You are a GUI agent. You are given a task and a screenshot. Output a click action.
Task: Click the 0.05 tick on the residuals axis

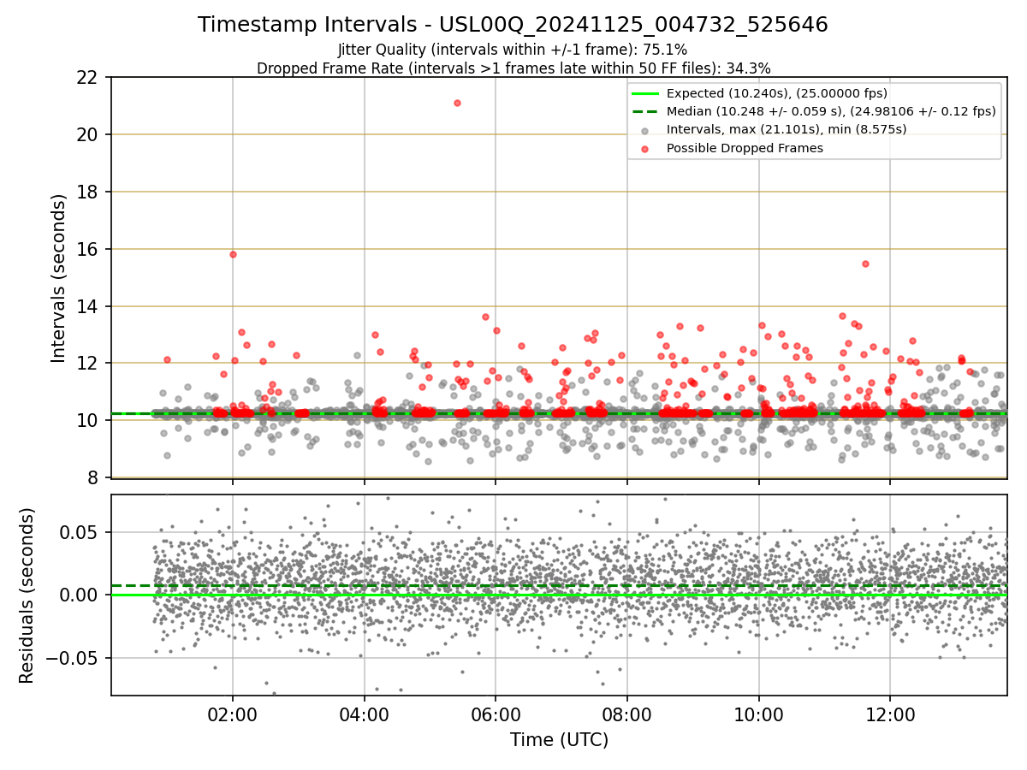coord(80,532)
